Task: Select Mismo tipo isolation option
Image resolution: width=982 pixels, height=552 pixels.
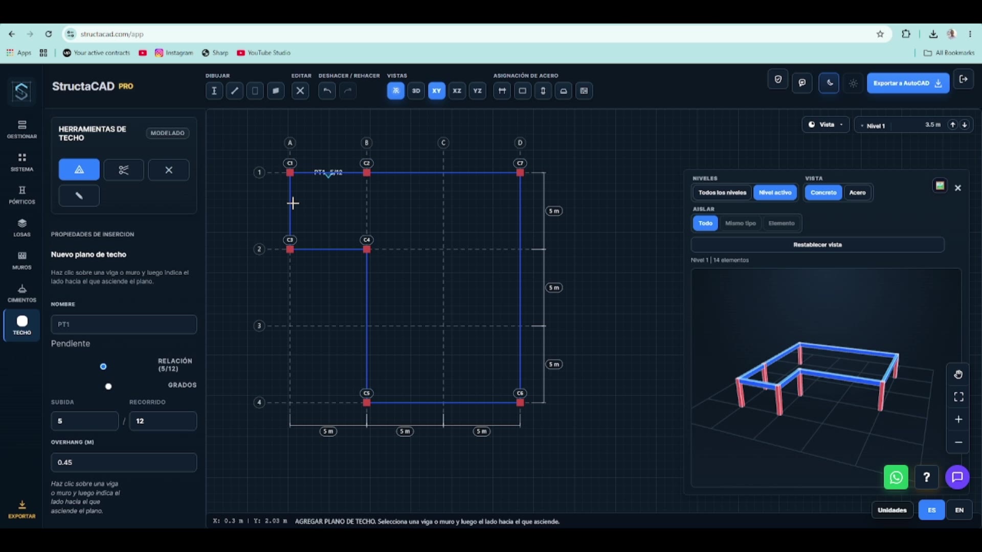Action: (x=741, y=223)
